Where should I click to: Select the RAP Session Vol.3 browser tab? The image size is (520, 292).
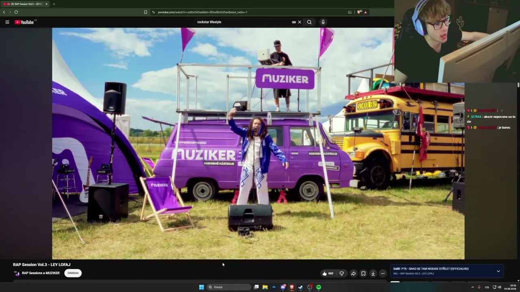tap(24, 4)
